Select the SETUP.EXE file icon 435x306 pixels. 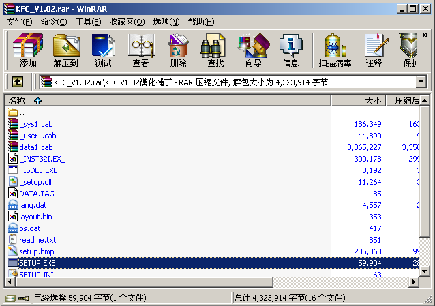(x=13, y=262)
